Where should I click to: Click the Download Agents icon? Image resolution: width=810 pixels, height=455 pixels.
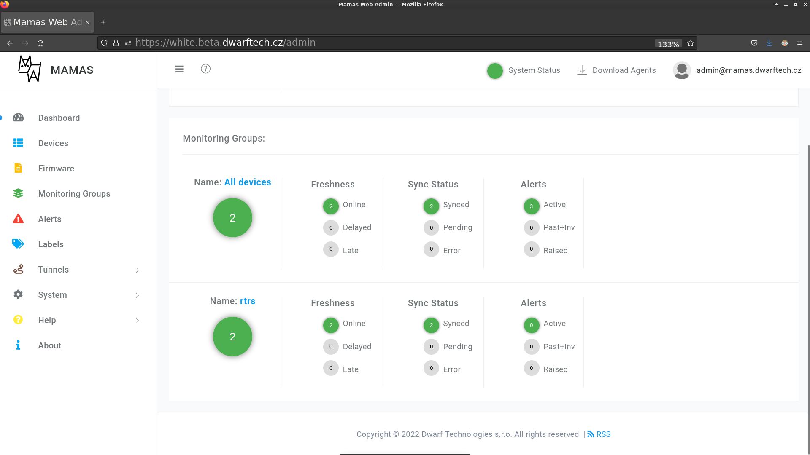(582, 70)
